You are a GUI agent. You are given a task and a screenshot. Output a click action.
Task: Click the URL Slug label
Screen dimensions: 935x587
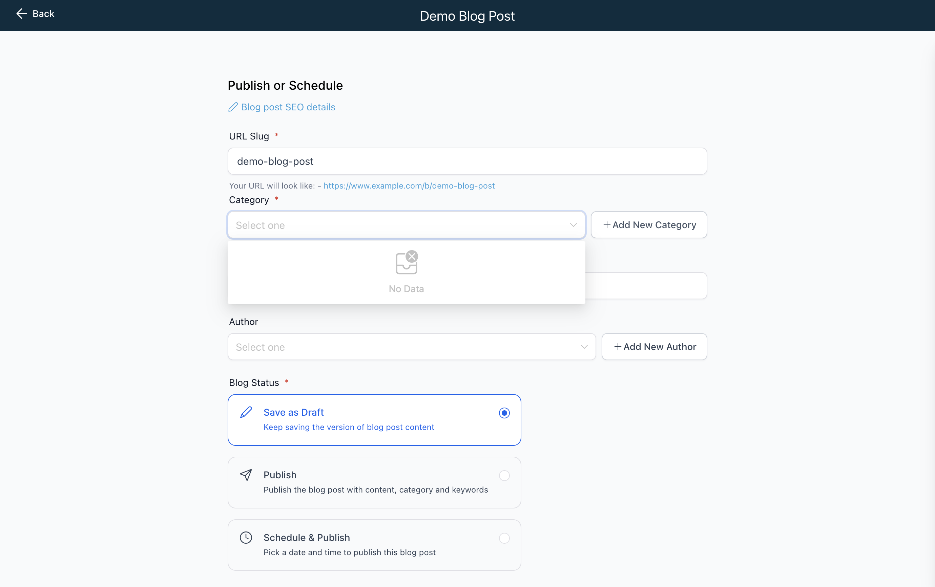249,136
